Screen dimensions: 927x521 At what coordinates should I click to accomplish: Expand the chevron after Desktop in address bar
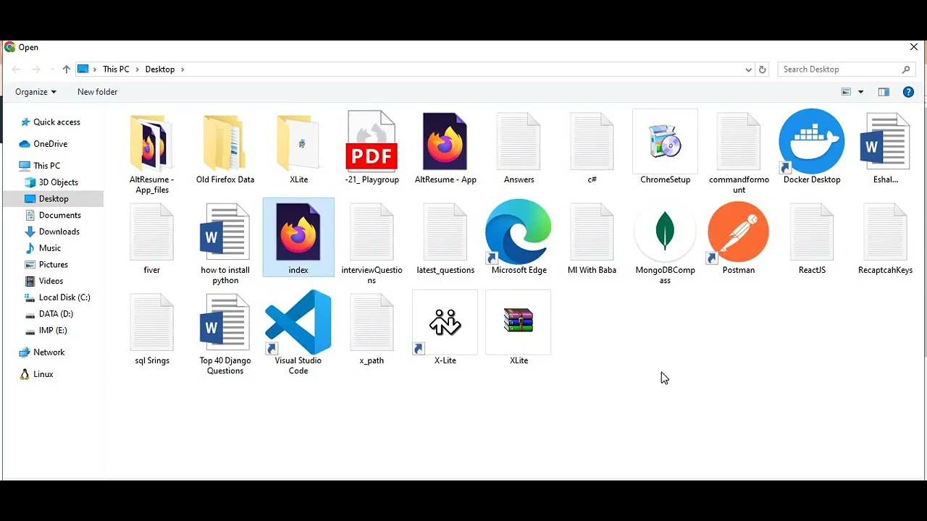(183, 69)
